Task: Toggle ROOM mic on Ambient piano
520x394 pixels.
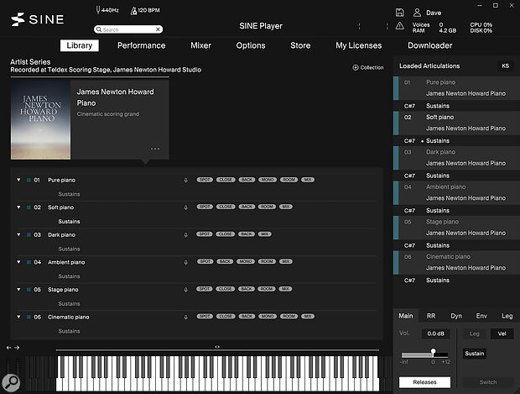Action: click(x=267, y=261)
